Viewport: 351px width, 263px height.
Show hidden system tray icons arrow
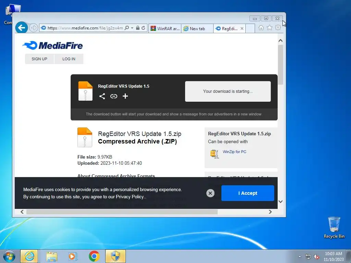(x=300, y=257)
